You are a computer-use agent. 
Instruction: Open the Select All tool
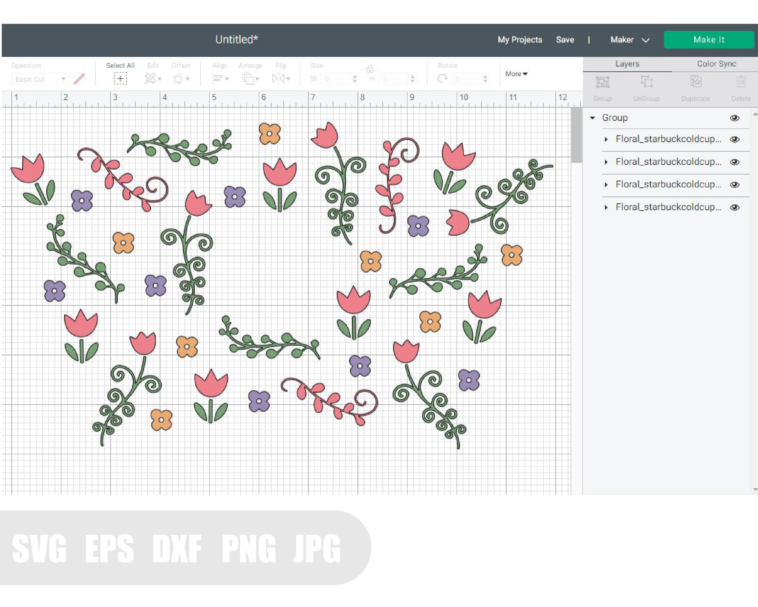pyautogui.click(x=120, y=78)
